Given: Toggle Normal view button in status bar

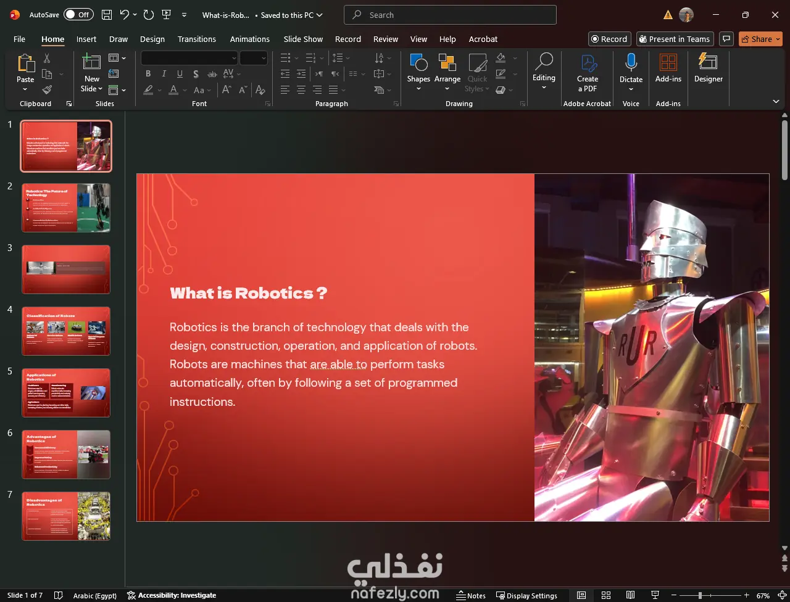Looking at the screenshot, I should [x=581, y=595].
